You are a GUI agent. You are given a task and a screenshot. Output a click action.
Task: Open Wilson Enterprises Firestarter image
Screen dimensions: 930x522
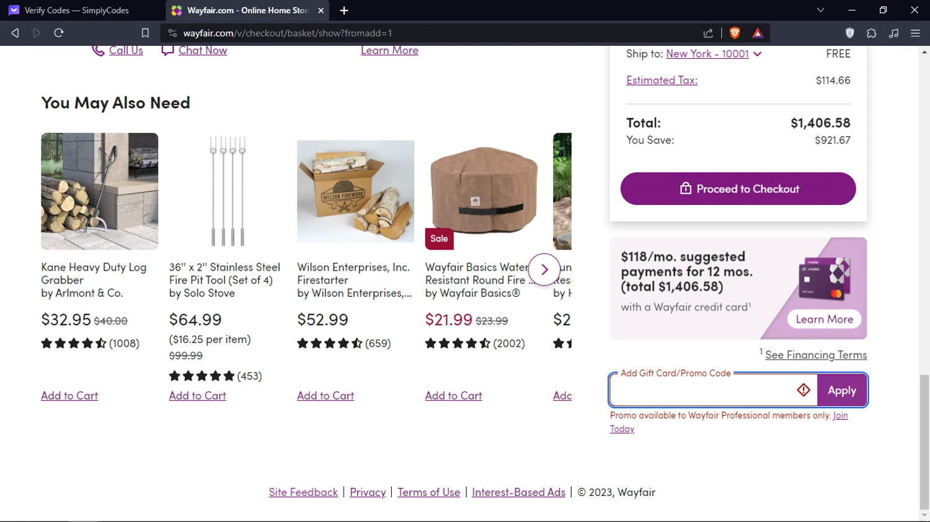(355, 191)
